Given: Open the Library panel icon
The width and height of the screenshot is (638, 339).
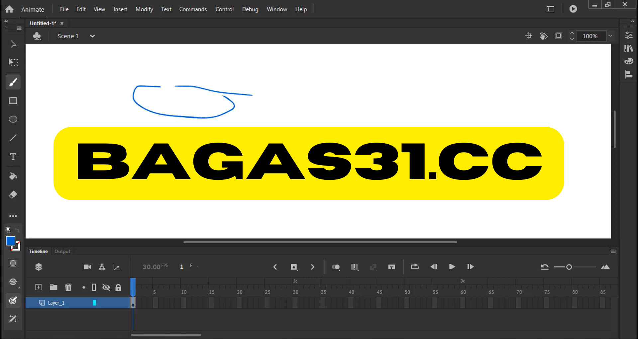Looking at the screenshot, I should [628, 48].
